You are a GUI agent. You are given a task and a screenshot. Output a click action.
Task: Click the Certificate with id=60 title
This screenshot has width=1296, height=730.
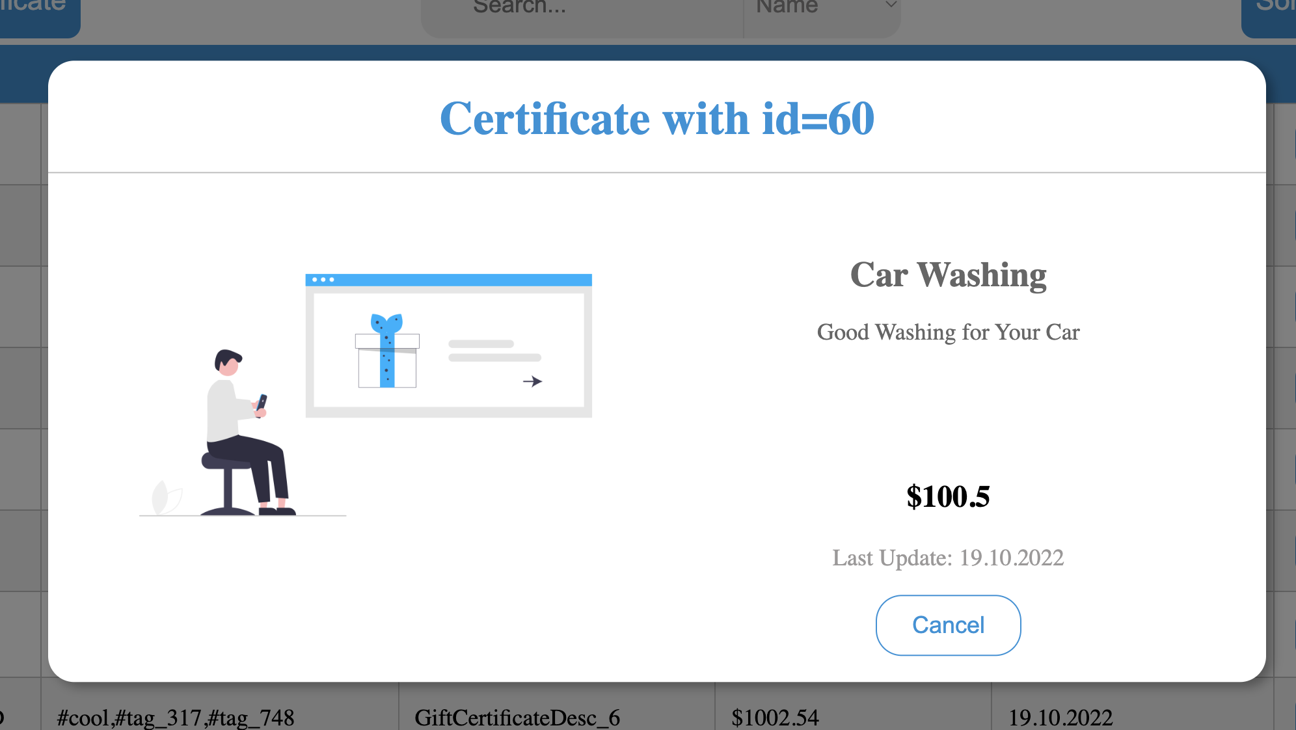tap(656, 119)
